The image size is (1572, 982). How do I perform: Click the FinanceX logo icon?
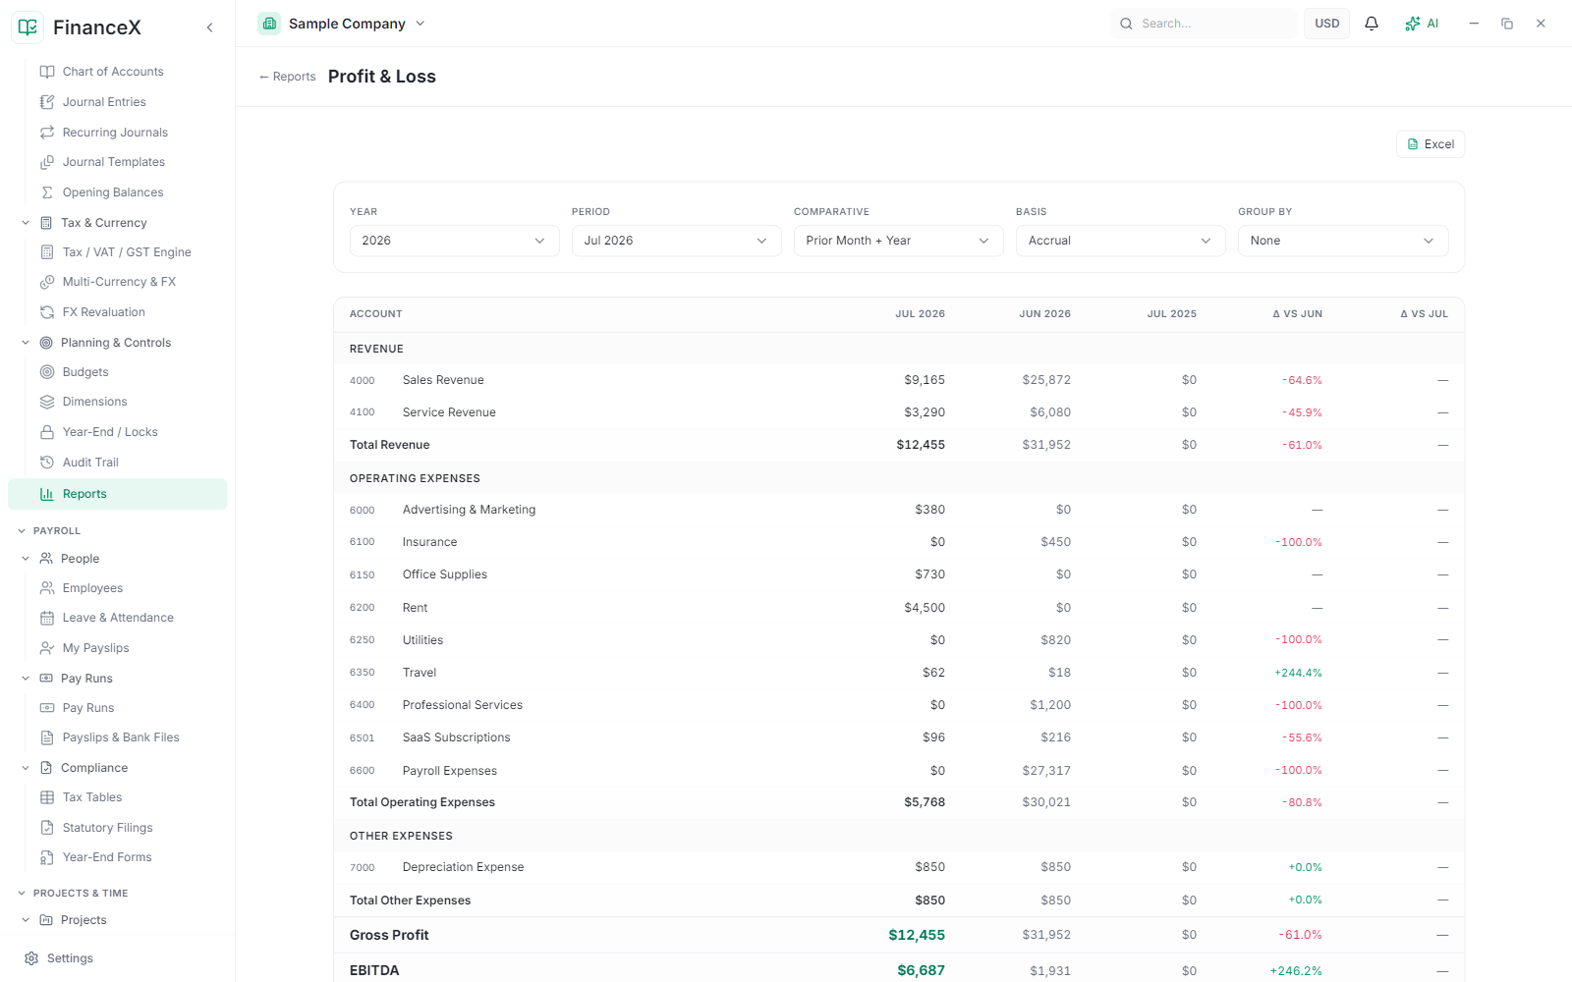[28, 27]
